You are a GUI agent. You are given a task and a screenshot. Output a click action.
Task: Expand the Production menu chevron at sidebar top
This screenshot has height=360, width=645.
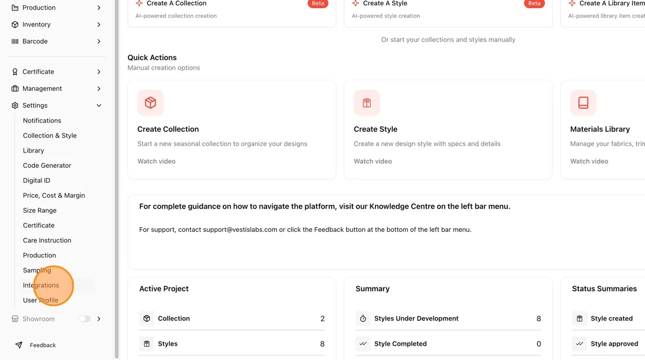pos(98,7)
